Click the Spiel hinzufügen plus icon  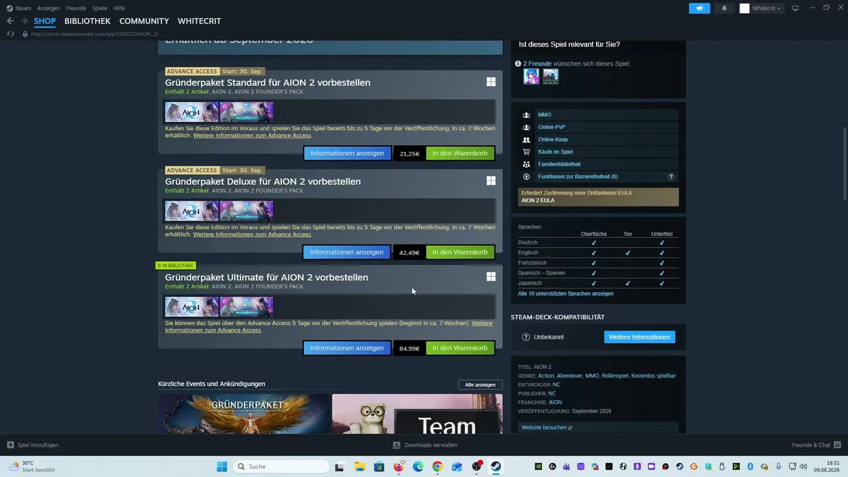pyautogui.click(x=10, y=445)
